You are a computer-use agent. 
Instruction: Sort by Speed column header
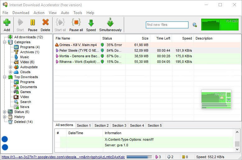[183, 38]
